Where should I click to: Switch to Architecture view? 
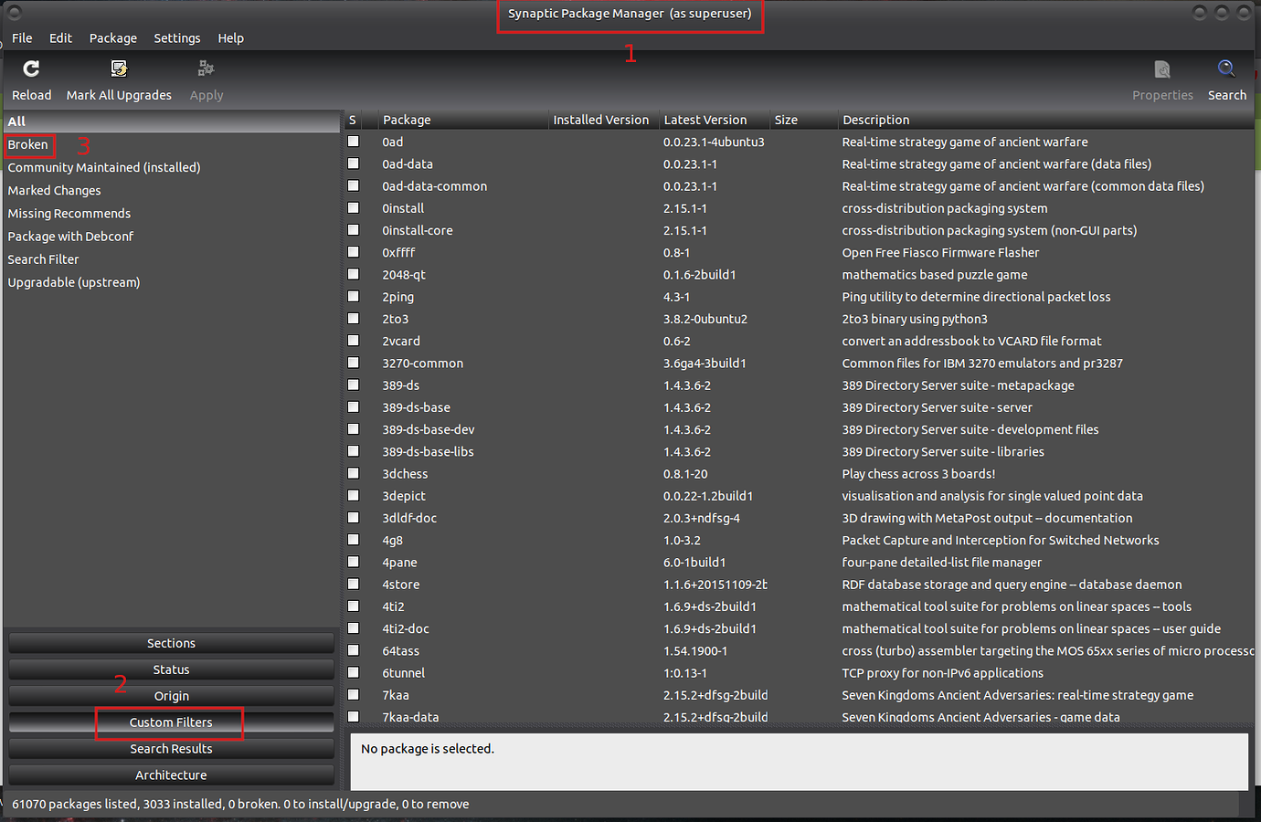pyautogui.click(x=171, y=775)
